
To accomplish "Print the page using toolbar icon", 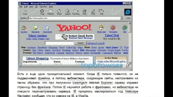I will click(85, 12).
